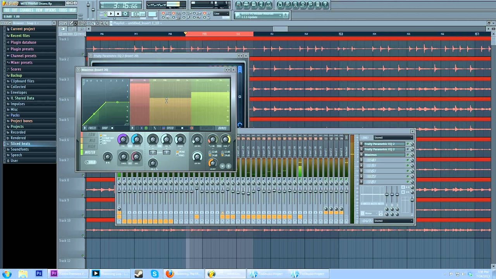Click the Maximus SPEED slider
Viewport: 496px width, 279px height.
click(183, 128)
